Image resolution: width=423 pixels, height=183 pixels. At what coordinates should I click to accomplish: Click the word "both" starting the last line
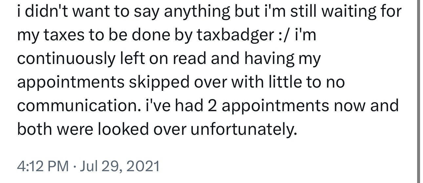[x=35, y=130]
